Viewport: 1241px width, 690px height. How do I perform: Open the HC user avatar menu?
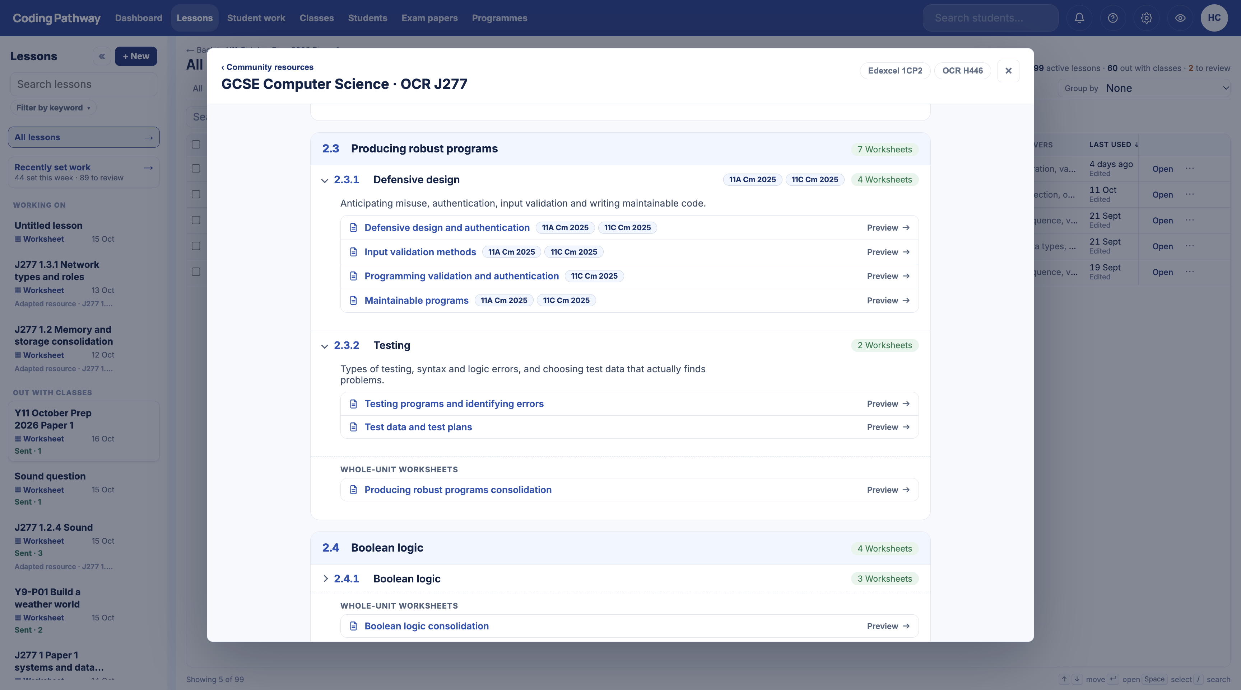tap(1214, 18)
